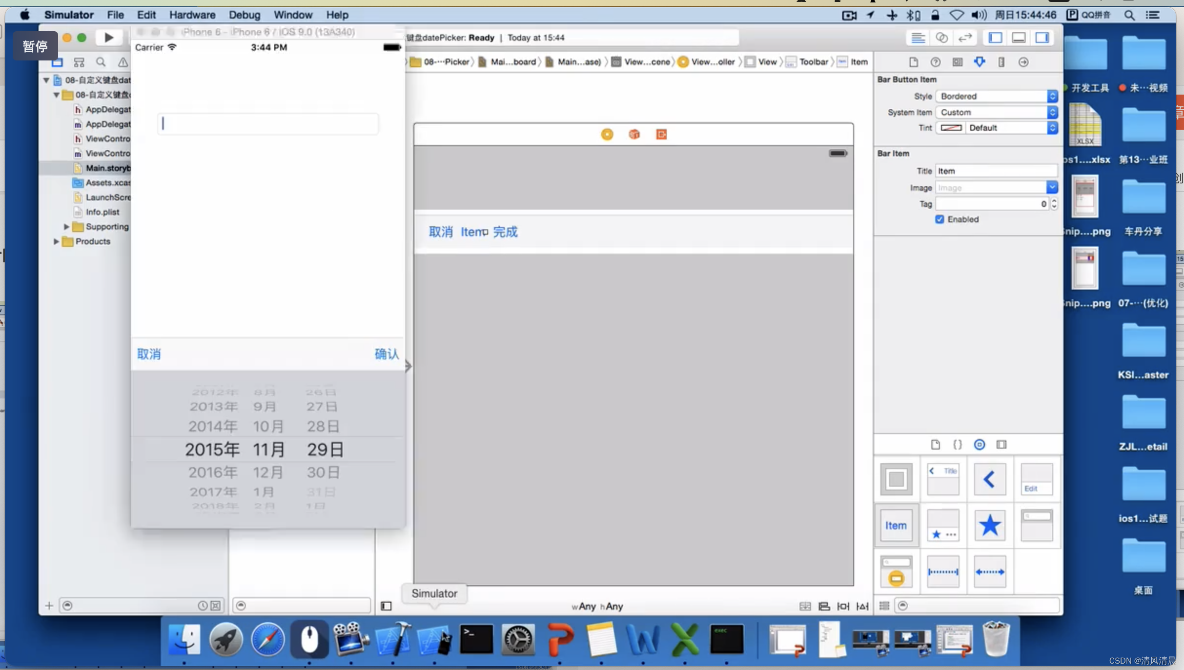Open the Media library tab
Viewport: 1184px width, 670px height.
pos(1001,444)
